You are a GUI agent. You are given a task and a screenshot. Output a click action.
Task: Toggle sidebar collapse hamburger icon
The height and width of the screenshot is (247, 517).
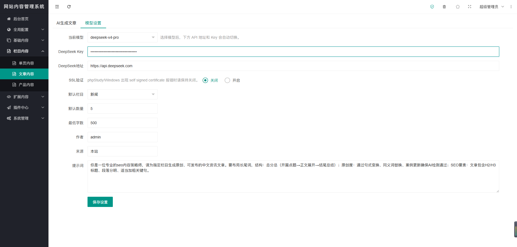coord(57,7)
